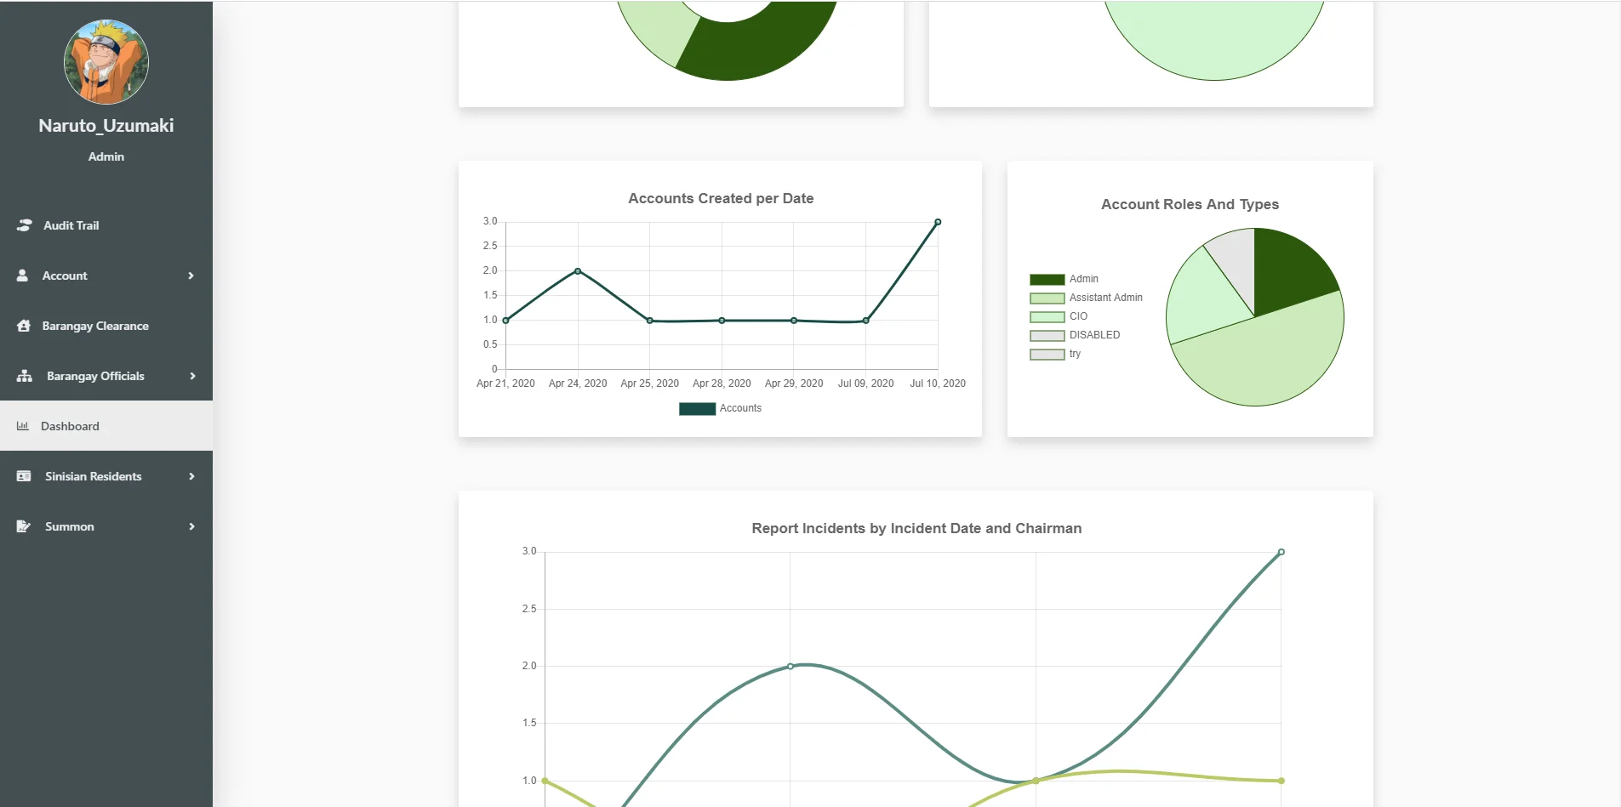Click the Apr 28, 2020 data point
Viewport: 1621px width, 807px height.
pyautogui.click(x=722, y=321)
